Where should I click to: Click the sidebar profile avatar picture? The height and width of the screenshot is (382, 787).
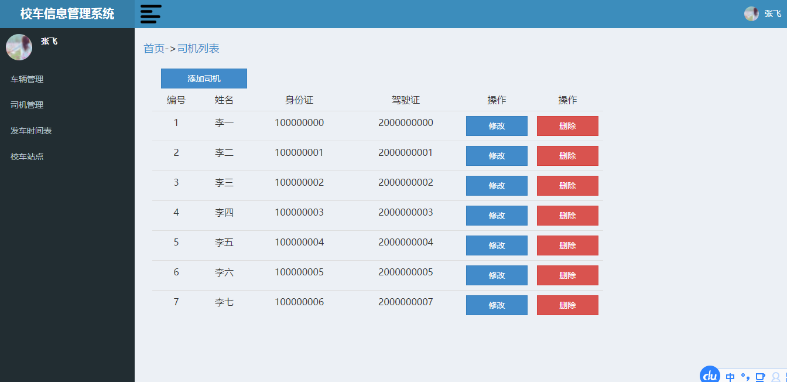pos(19,47)
